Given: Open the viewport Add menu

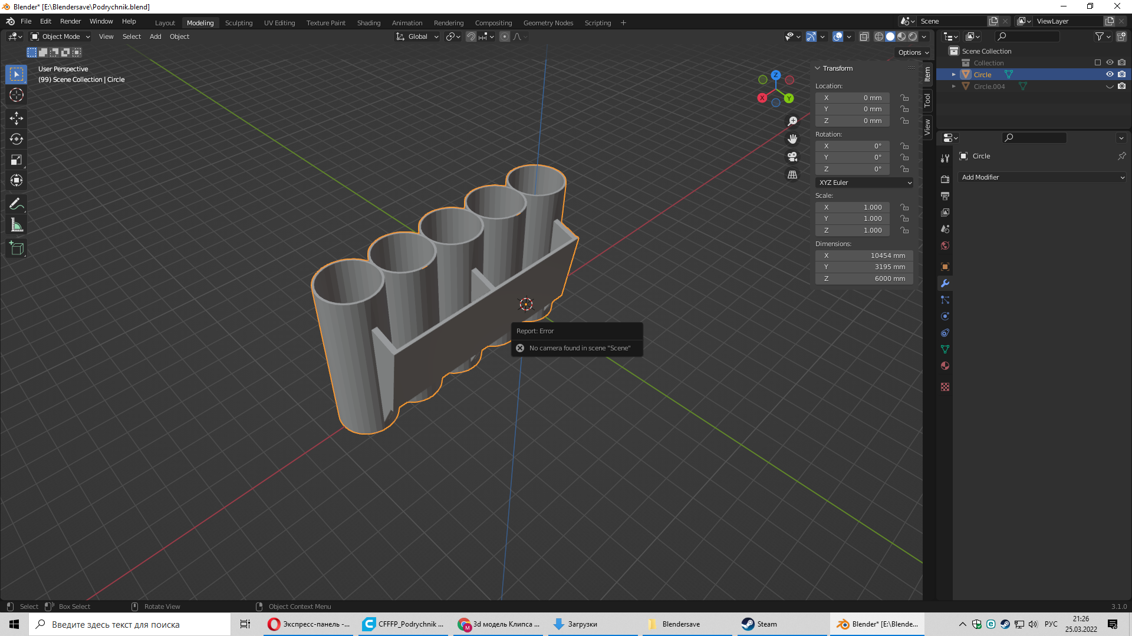Looking at the screenshot, I should (155, 37).
